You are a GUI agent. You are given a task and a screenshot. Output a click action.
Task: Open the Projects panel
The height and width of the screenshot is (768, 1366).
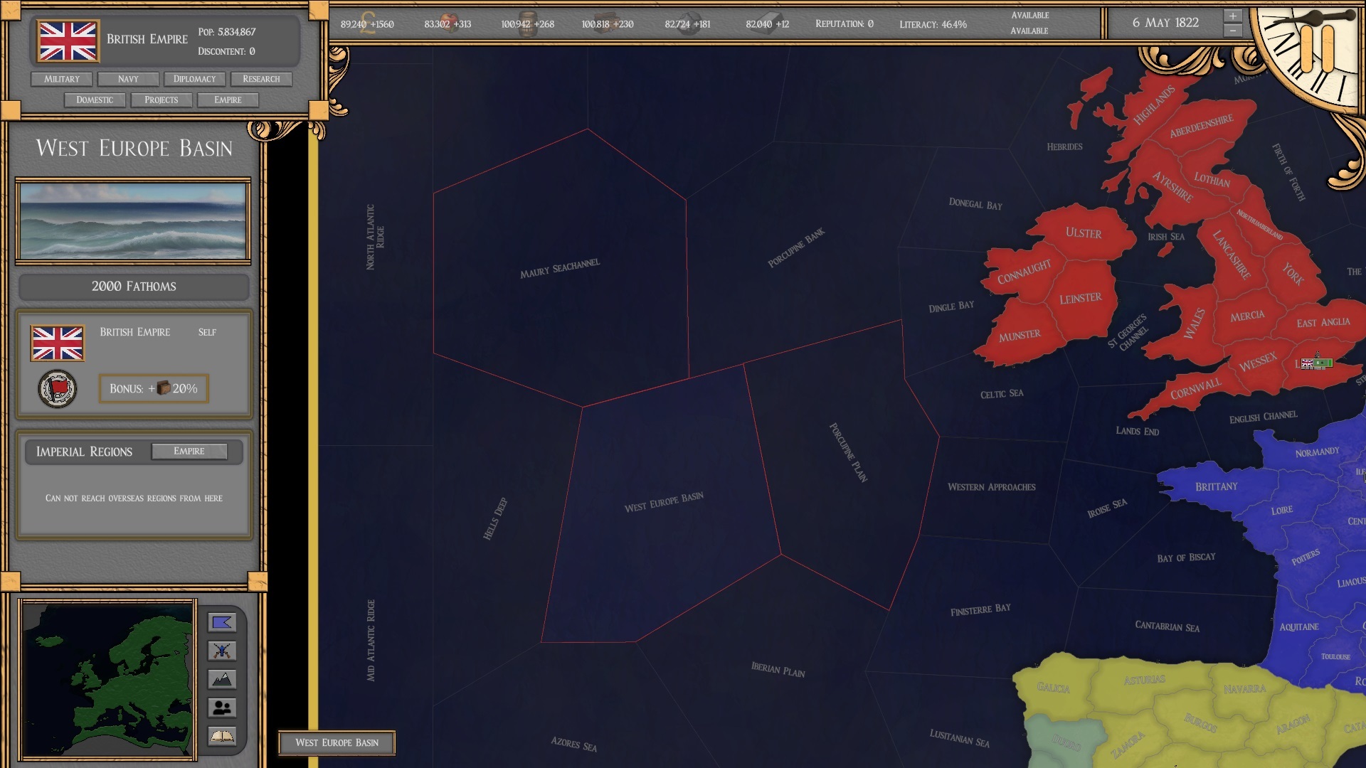pos(162,100)
